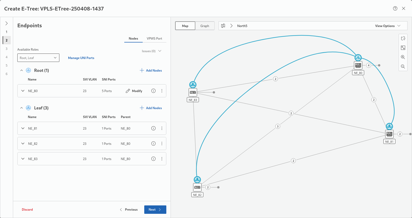Click the fit-to-screen icon on map
The image size is (412, 218).
403,47
